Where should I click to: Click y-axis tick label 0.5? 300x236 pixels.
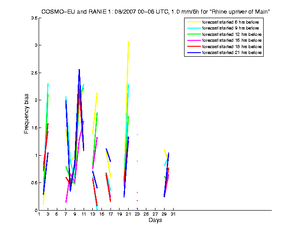[x=34, y=183]
